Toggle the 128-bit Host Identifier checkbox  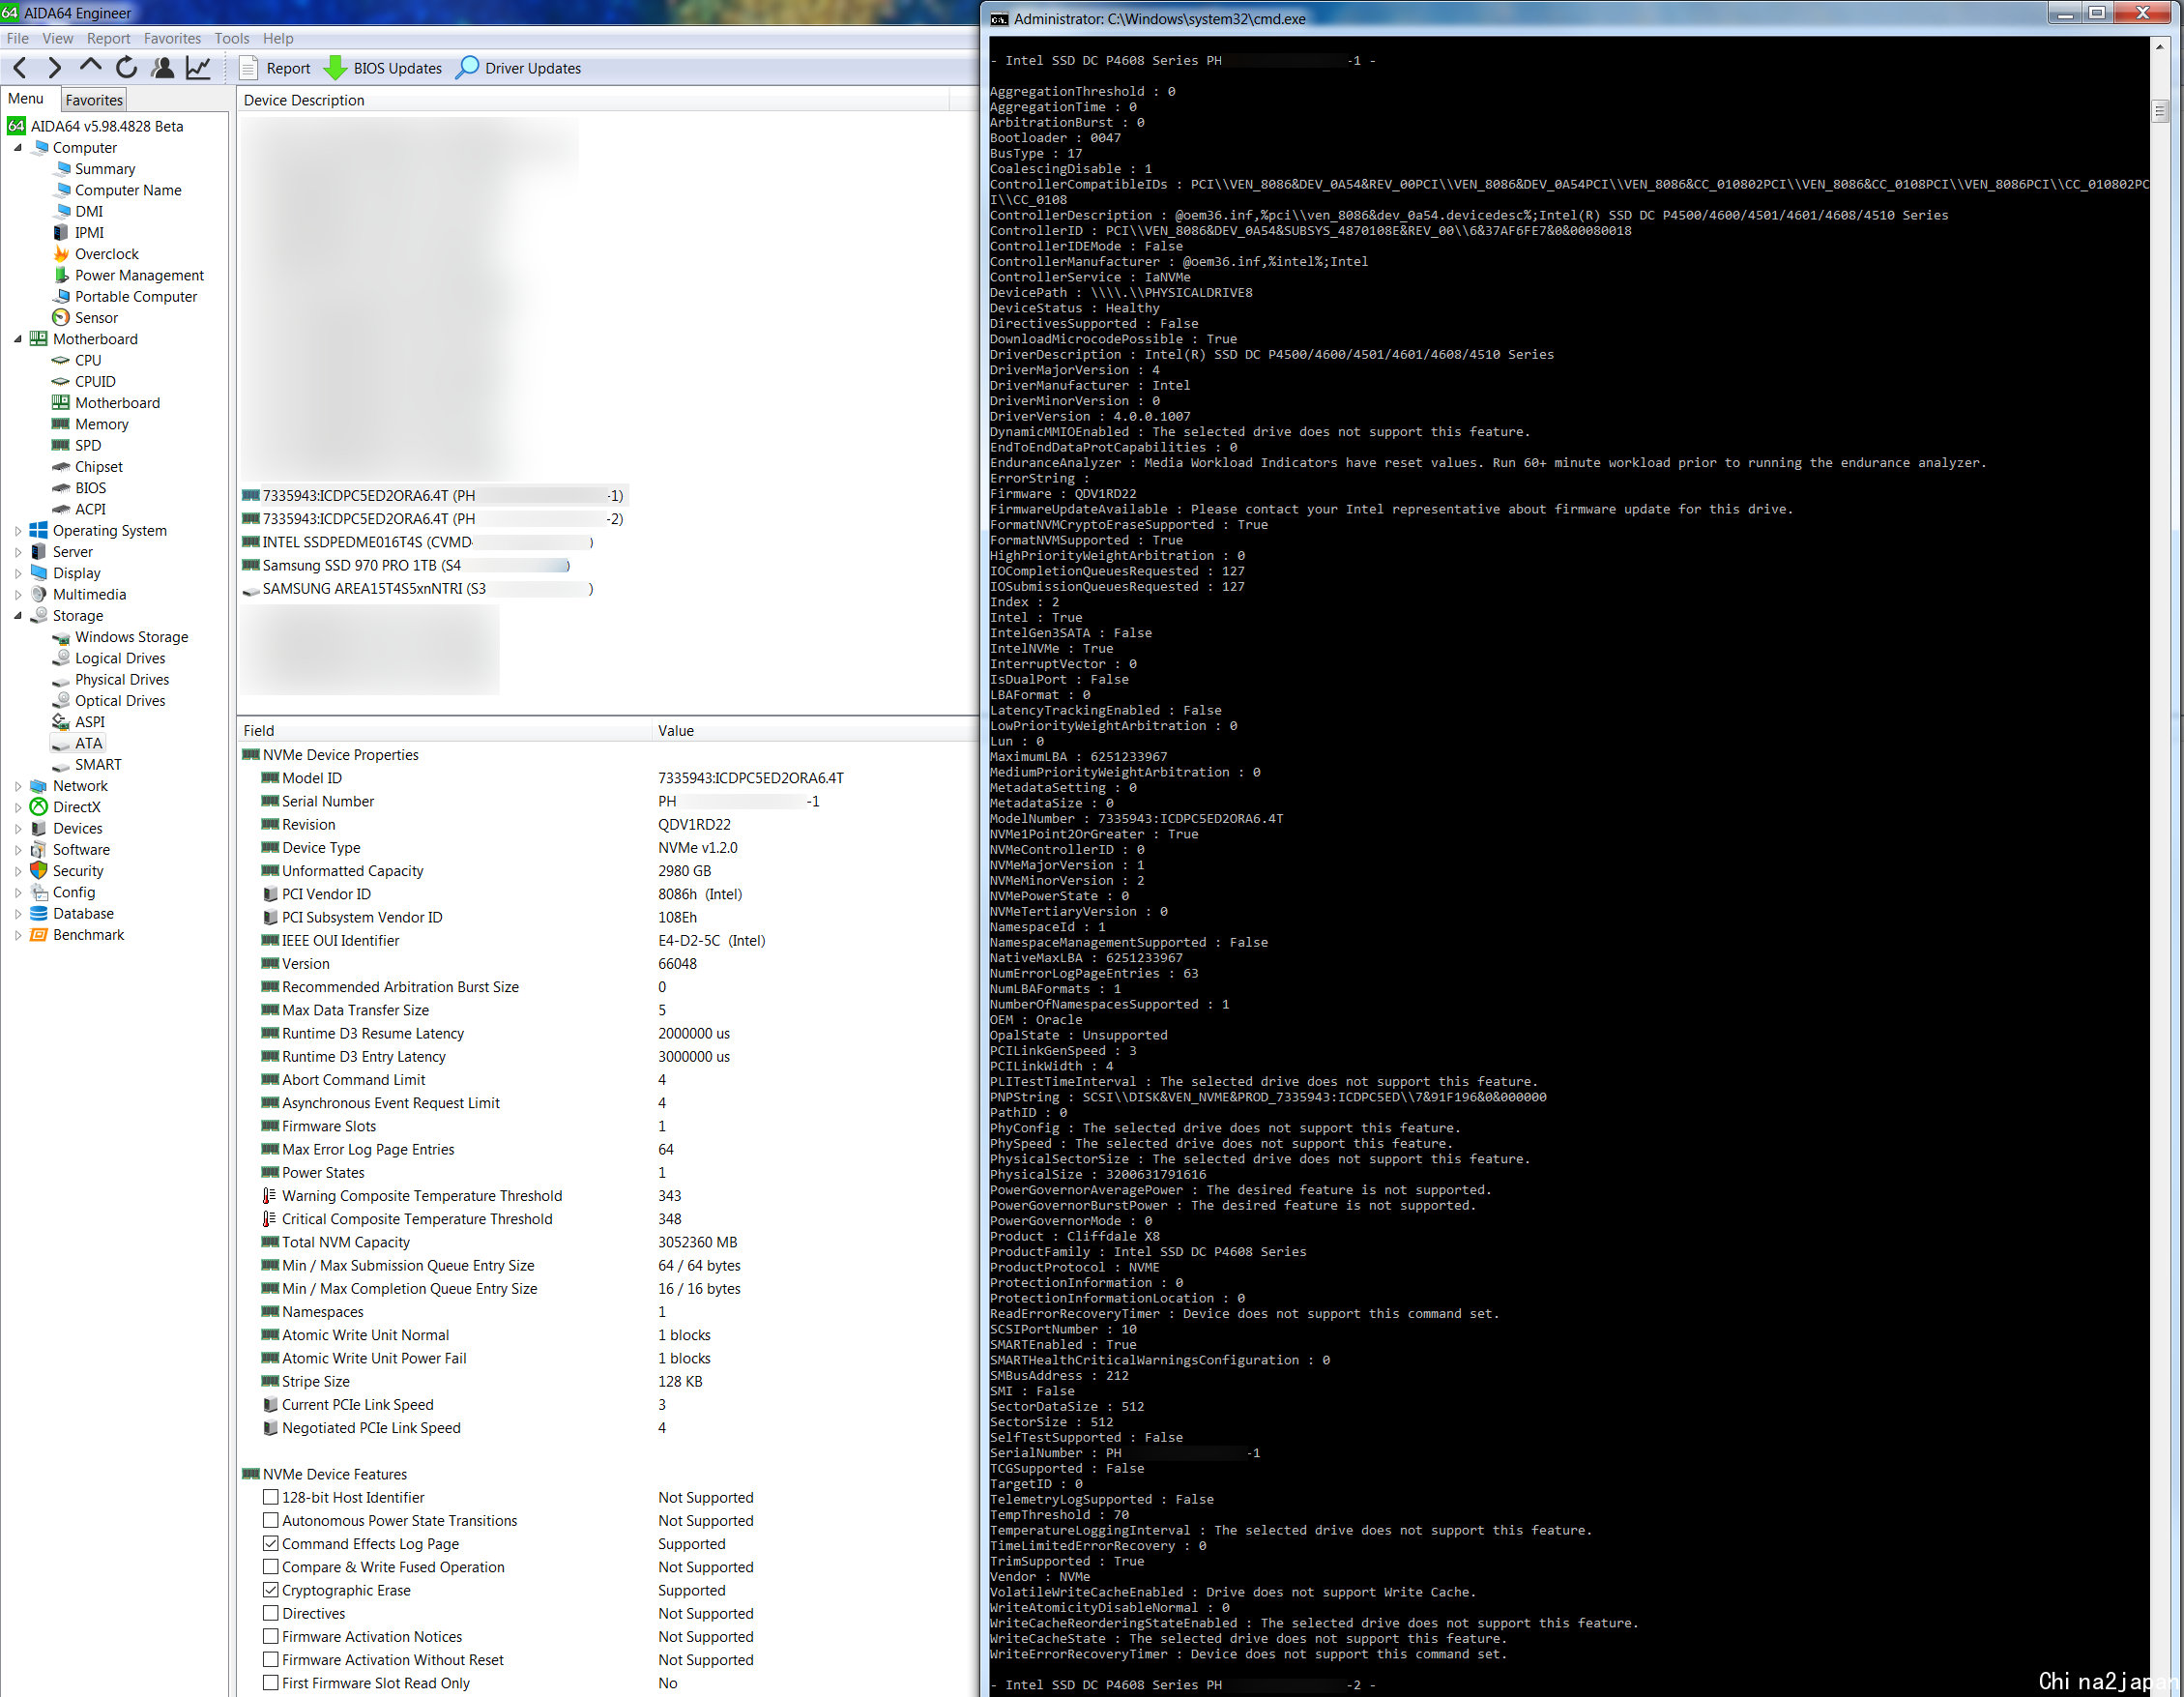click(x=271, y=1497)
